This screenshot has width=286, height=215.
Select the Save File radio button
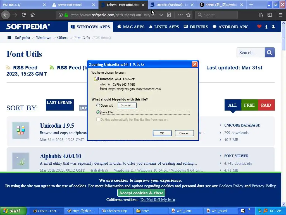point(98,112)
